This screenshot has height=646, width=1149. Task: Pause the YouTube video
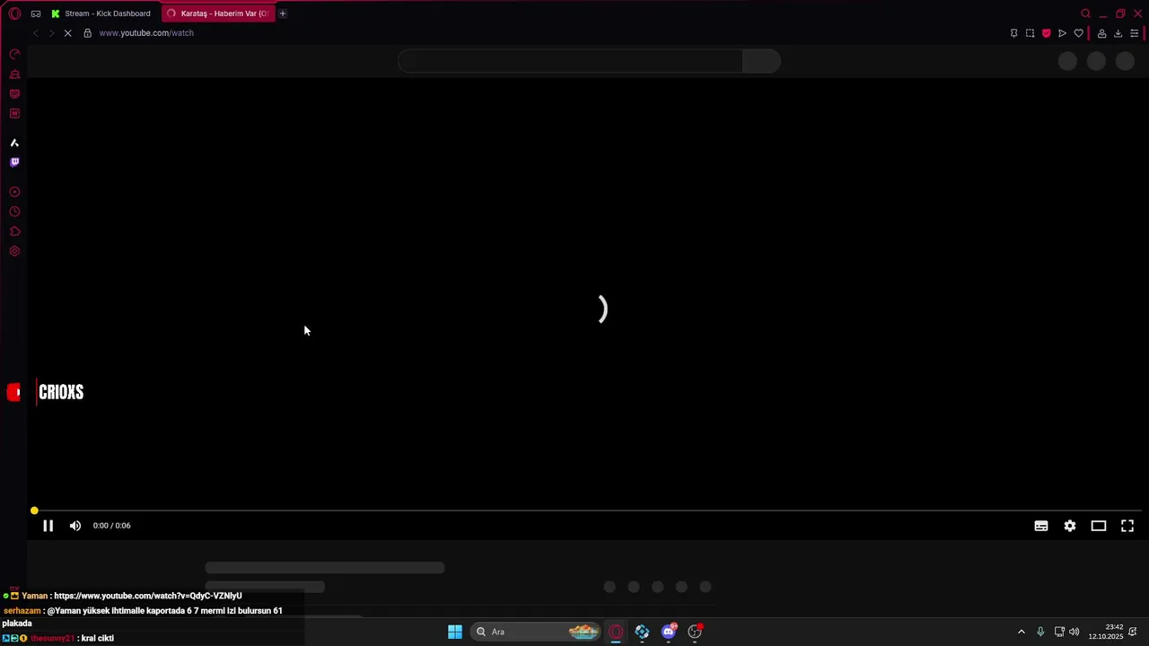click(x=48, y=526)
